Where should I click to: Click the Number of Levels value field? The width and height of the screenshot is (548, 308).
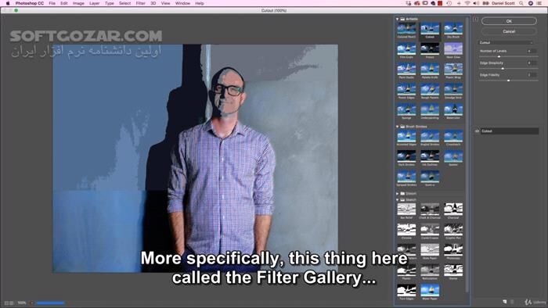click(x=532, y=51)
